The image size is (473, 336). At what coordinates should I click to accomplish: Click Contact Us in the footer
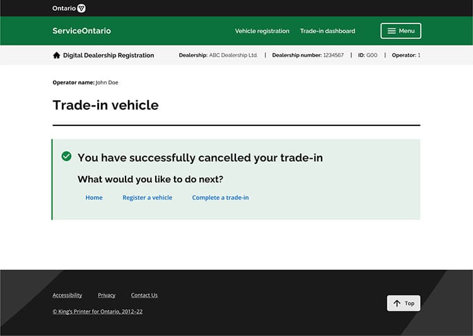pos(144,295)
